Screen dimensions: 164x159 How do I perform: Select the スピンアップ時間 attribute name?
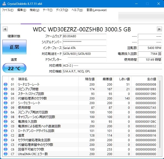[x=28, y=89]
